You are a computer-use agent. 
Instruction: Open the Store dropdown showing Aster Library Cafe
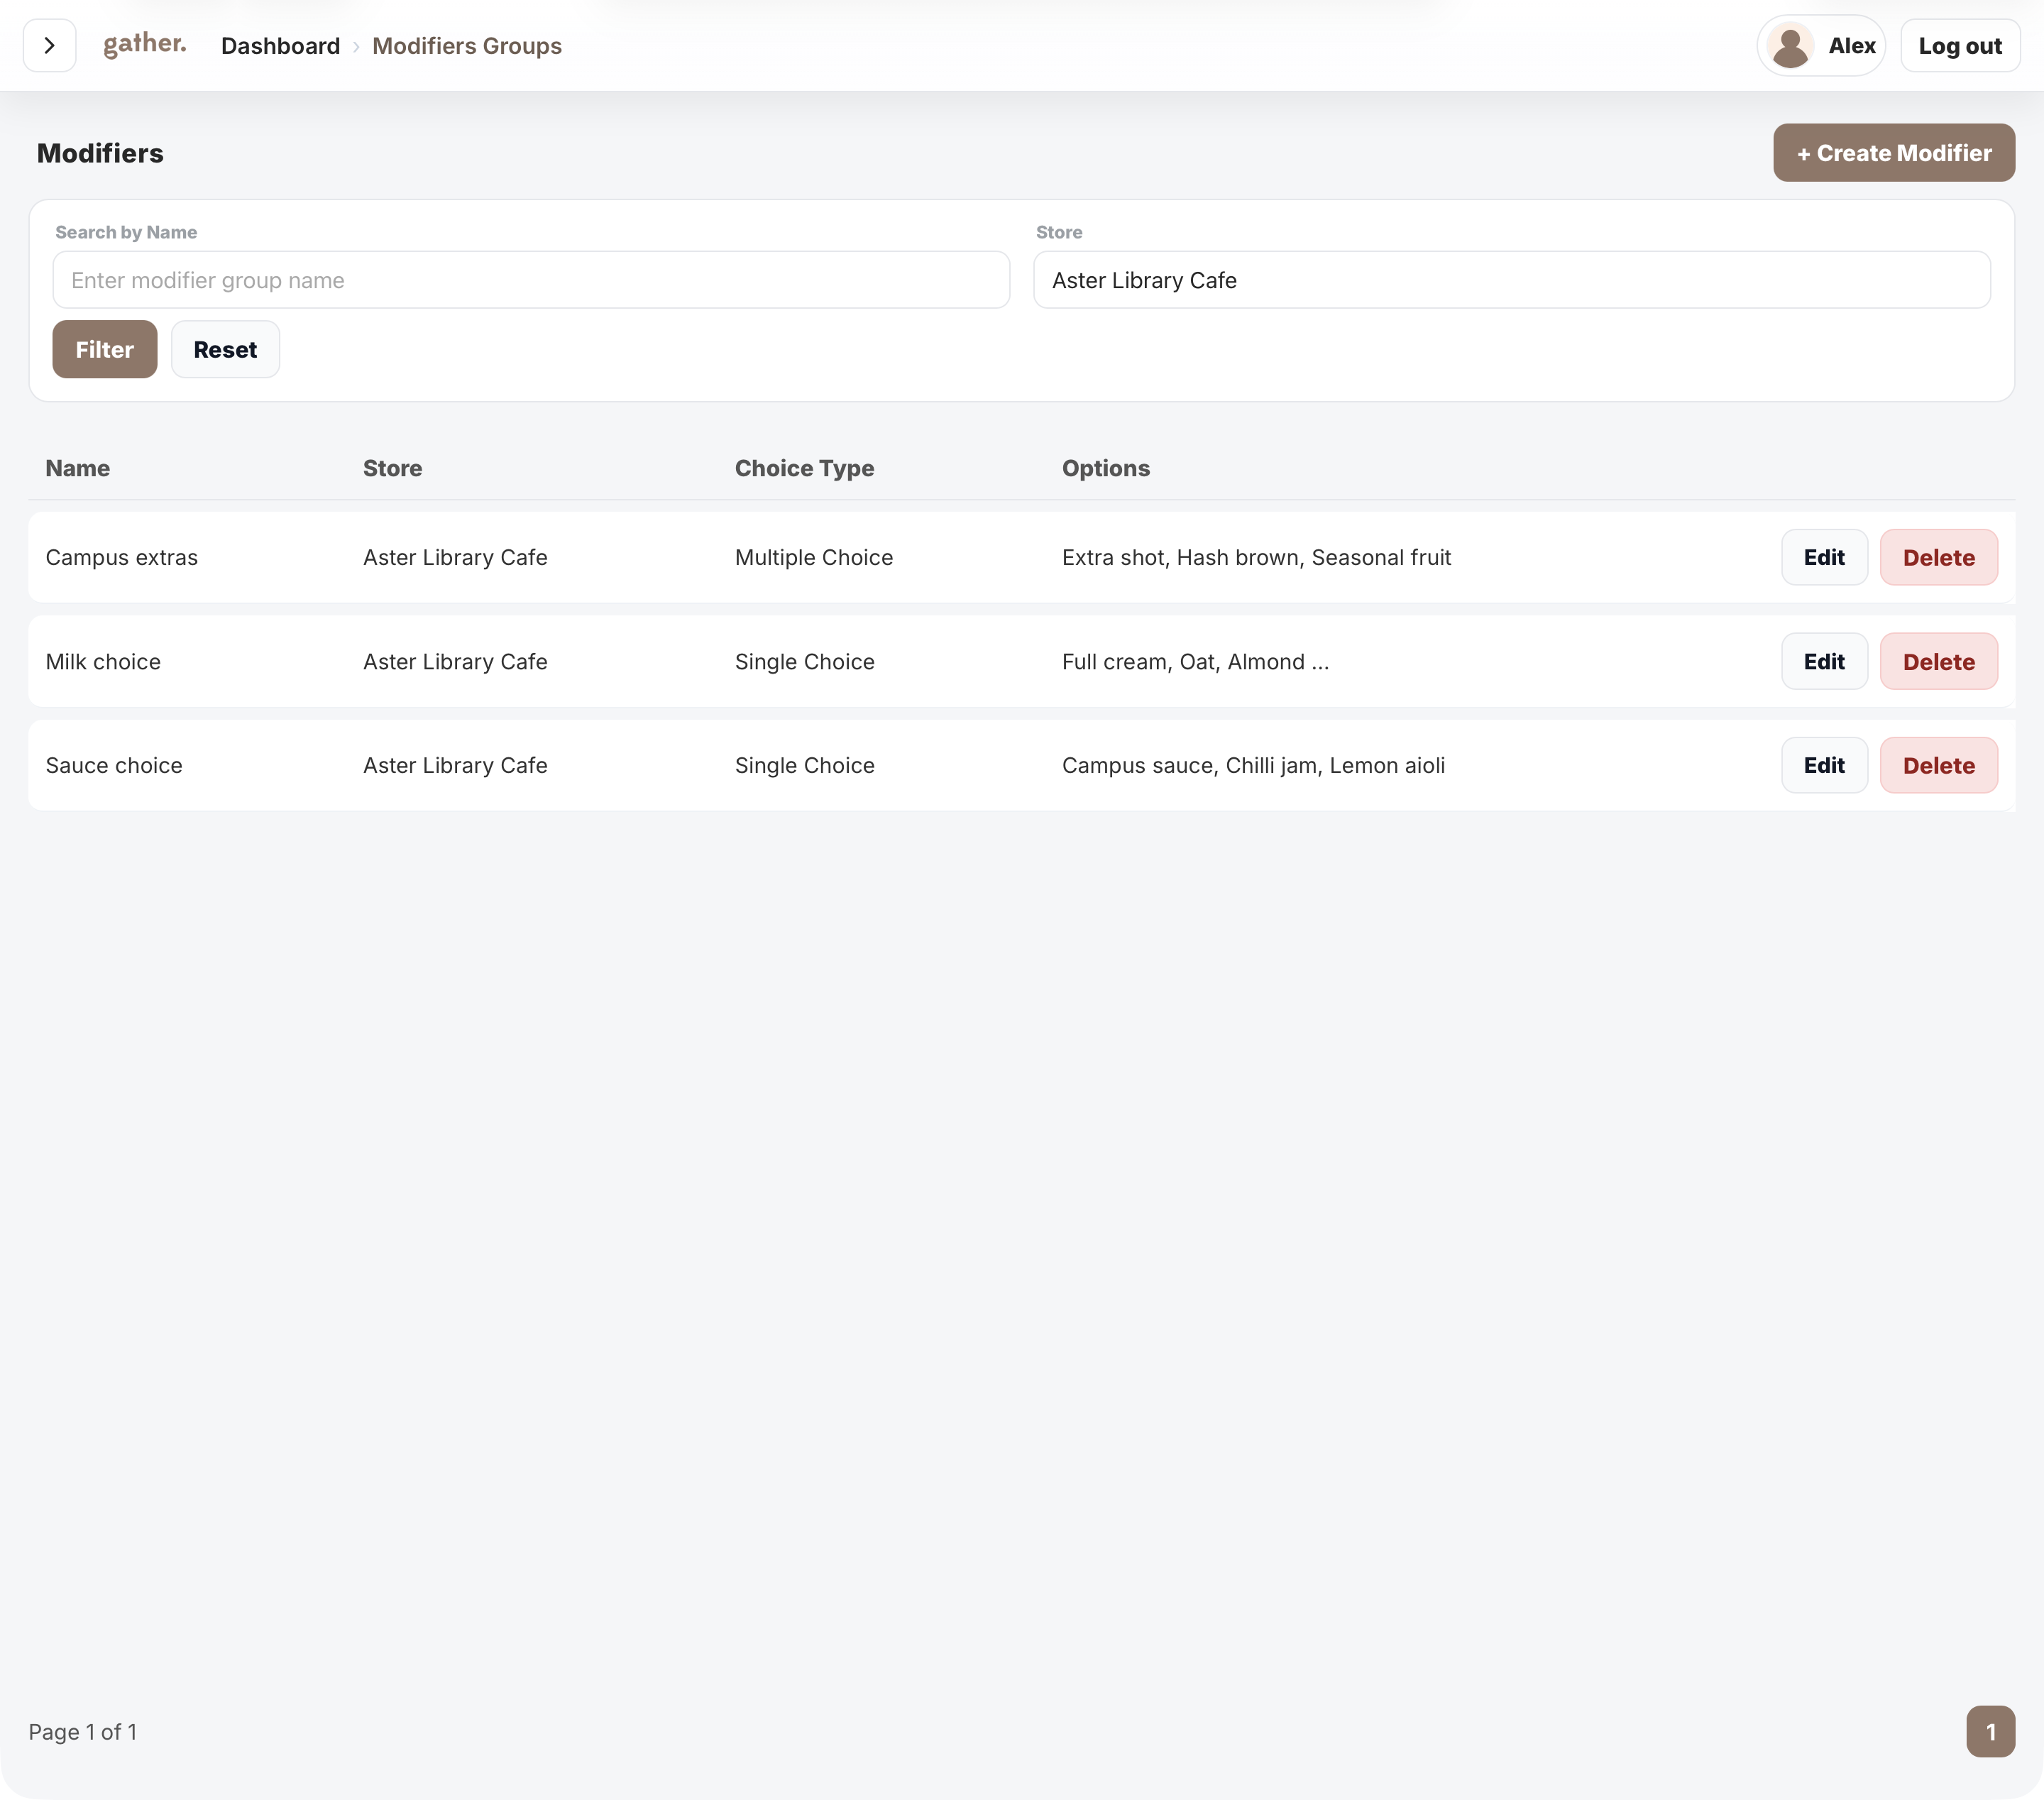coord(1511,280)
